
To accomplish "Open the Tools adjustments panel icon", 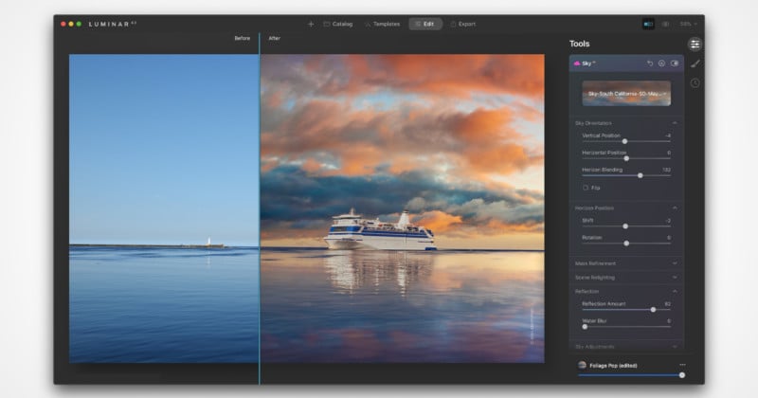I will (x=695, y=44).
